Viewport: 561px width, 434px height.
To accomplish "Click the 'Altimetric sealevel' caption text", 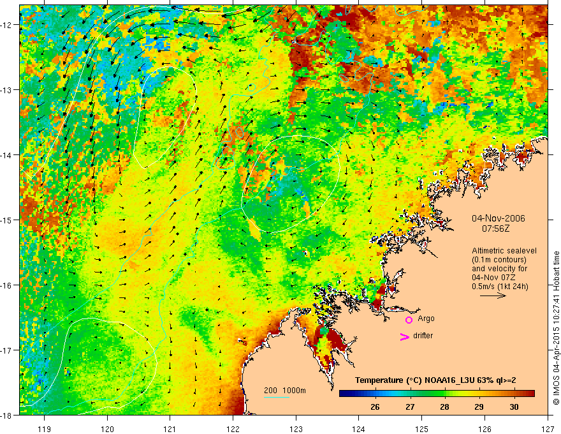I will point(504,251).
